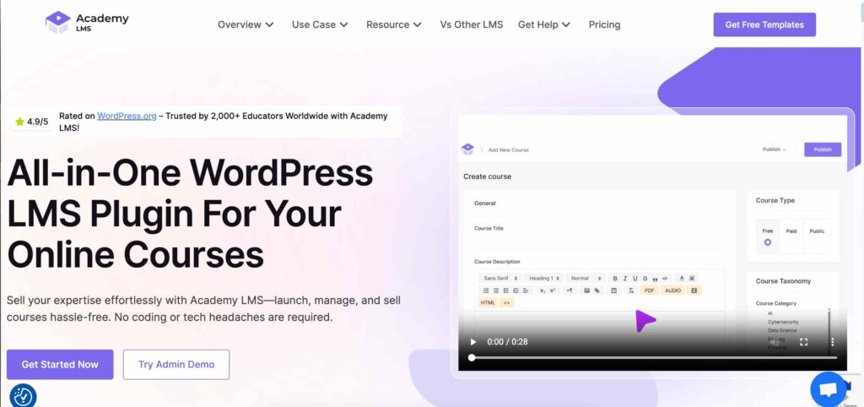Viewport: 864px width, 407px height.
Task: Click the HTML button in the editor
Action: pyautogui.click(x=488, y=303)
